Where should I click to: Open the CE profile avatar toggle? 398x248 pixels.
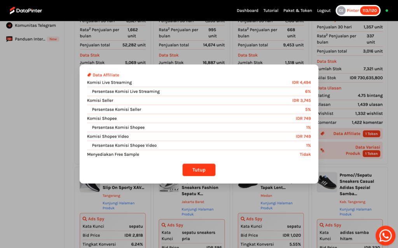[342, 10]
